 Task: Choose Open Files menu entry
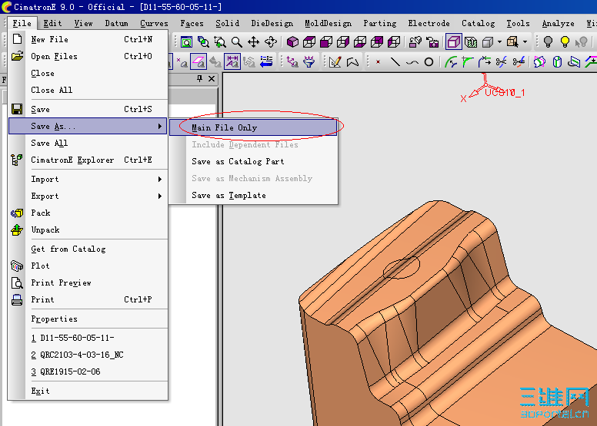88,56
